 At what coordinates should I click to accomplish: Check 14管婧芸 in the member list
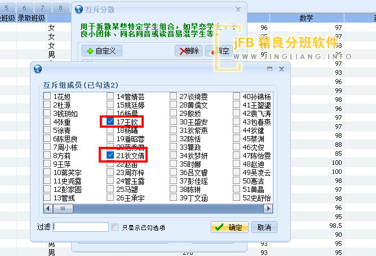110,96
